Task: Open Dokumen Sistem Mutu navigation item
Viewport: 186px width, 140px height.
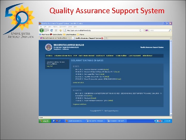Action: pos(63,55)
